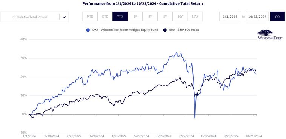This screenshot has height=139, width=286.
Task: Choose the 10Y time range
Action: [180, 17]
